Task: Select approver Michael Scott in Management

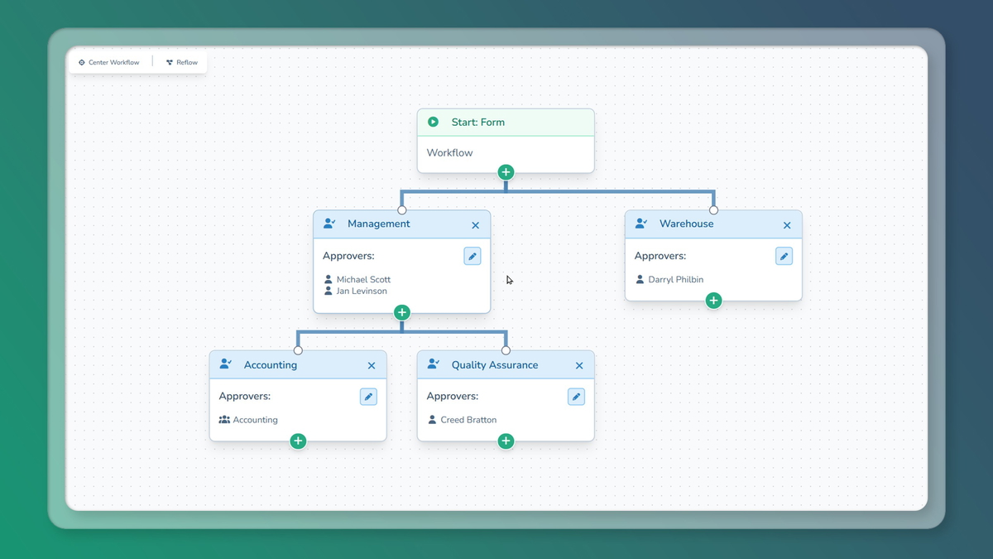Action: pyautogui.click(x=362, y=280)
